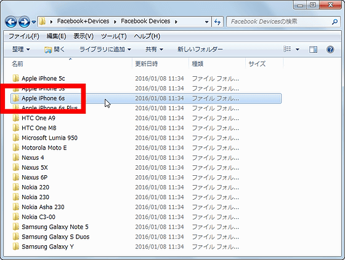Open the ファイル(F) menu
The image size is (345, 260).
(x=24, y=36)
